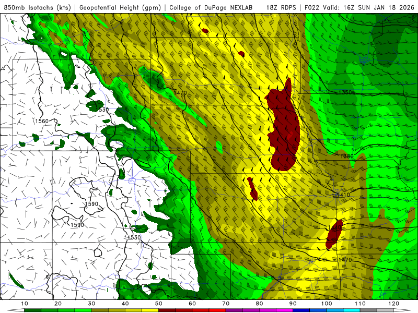This screenshot has width=418, height=313.
Task: Click the 1410 height contour label
Action: 343,195
